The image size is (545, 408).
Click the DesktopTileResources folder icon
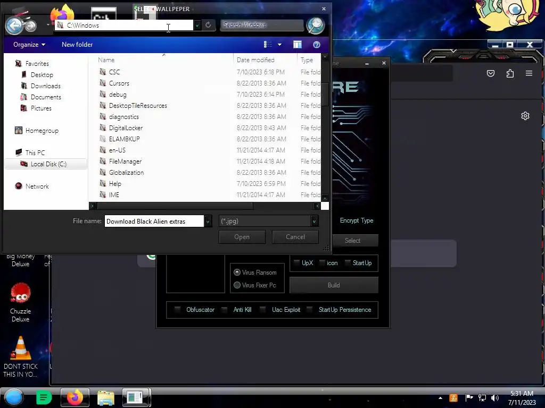click(103, 105)
